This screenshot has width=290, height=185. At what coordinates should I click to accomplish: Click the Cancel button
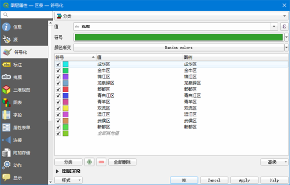coord(214,180)
